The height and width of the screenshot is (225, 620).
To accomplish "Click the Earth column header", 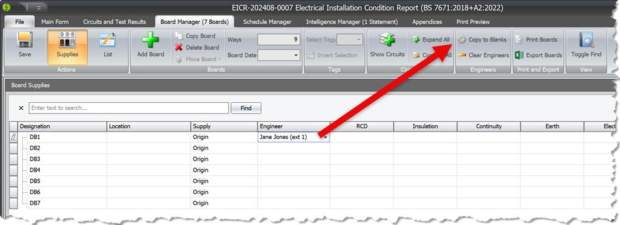I will click(552, 126).
